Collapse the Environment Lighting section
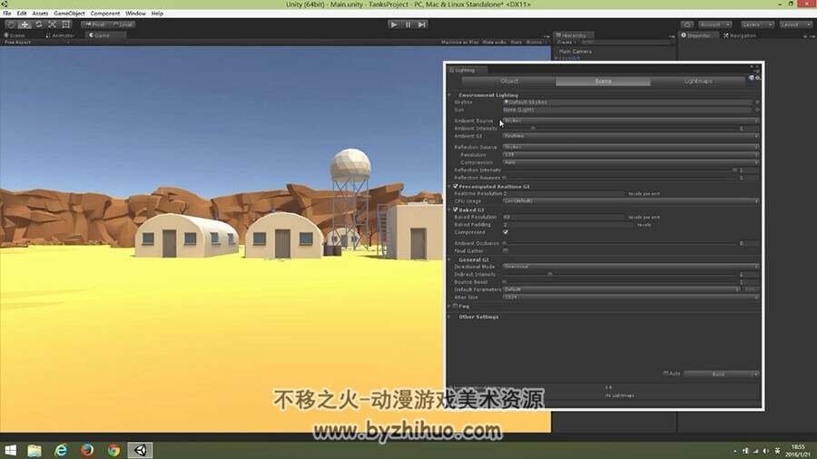This screenshot has width=817, height=459. click(x=449, y=95)
